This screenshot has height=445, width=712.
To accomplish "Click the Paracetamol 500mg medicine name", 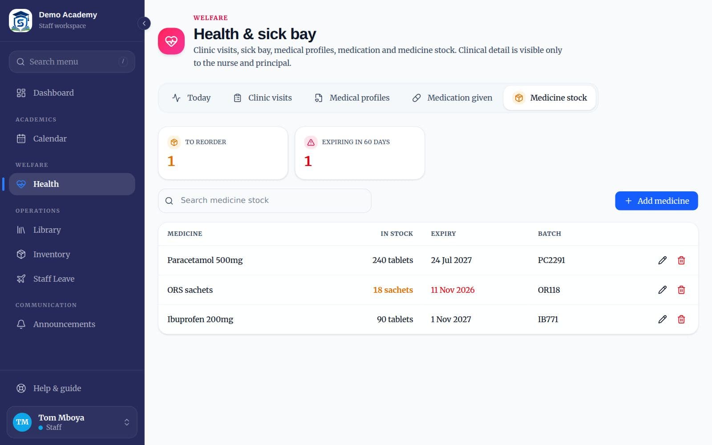I will (205, 260).
